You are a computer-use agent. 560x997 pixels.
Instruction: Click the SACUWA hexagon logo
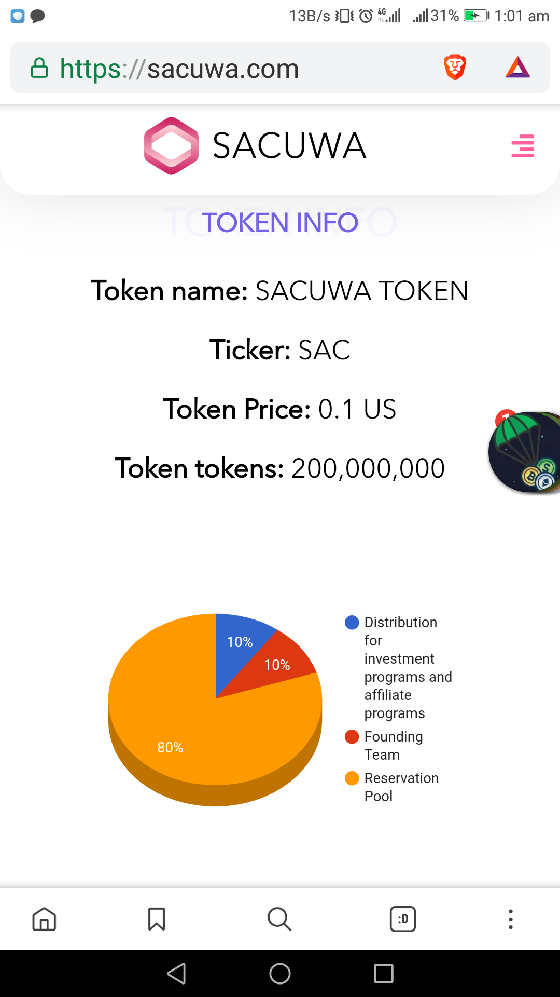(171, 146)
